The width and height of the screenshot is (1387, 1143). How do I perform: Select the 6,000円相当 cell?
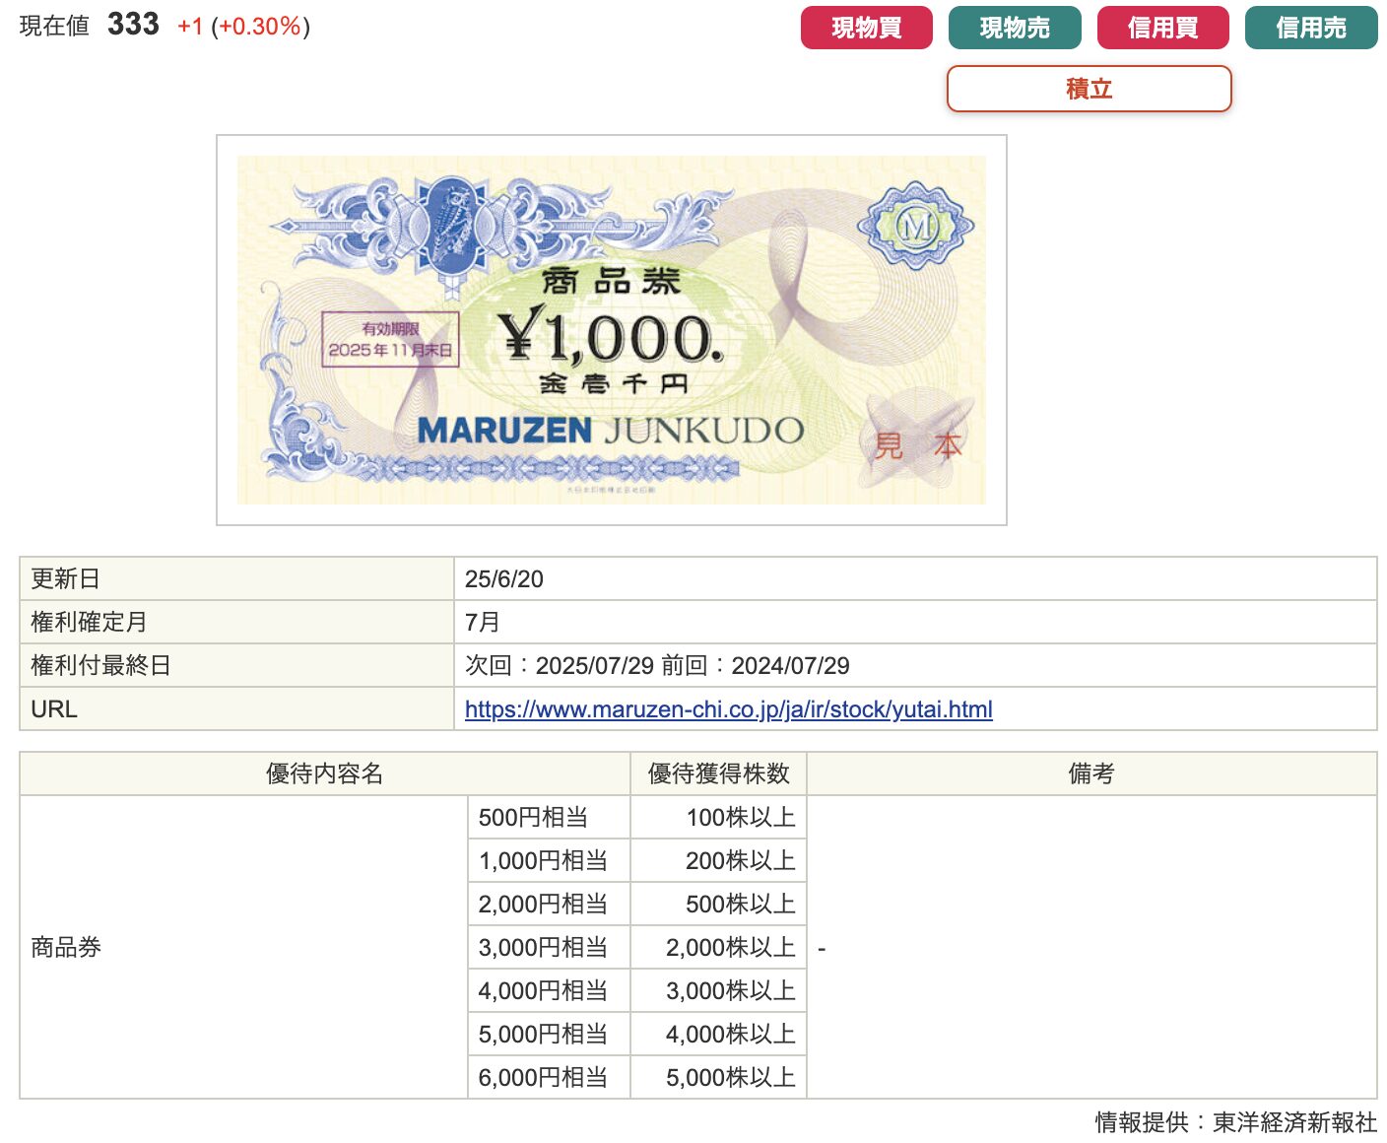click(549, 1077)
